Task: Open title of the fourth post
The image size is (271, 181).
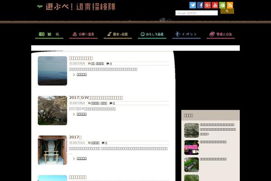Action: [78, 177]
